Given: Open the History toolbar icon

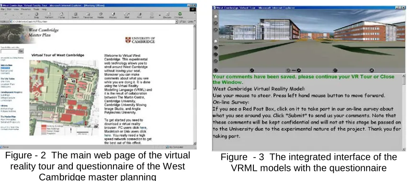Looking at the screenshot, I should coord(113,15).
